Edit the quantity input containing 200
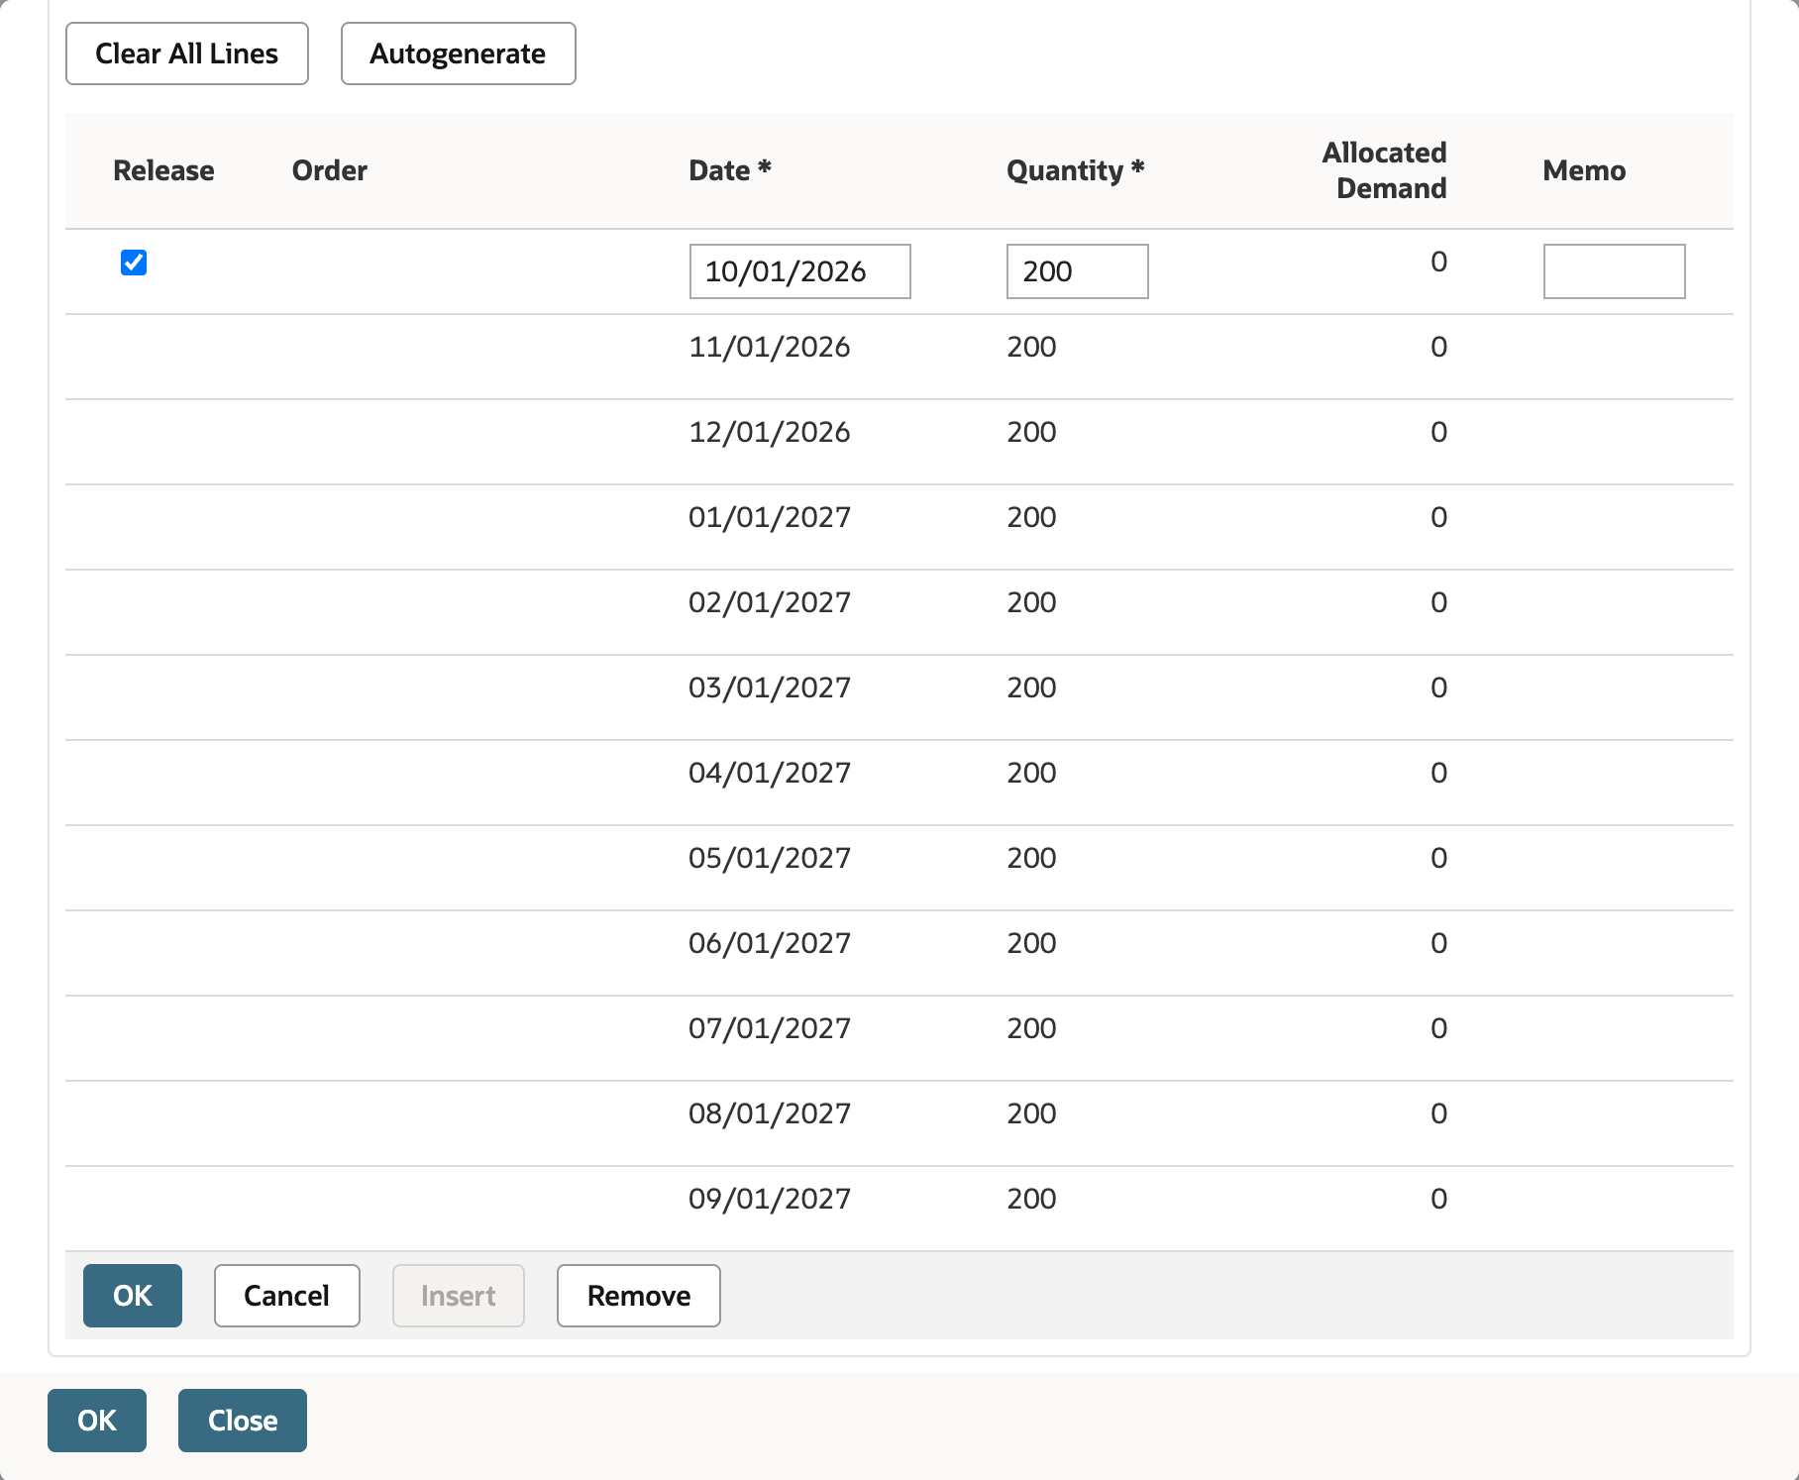1799x1480 pixels. tap(1077, 271)
